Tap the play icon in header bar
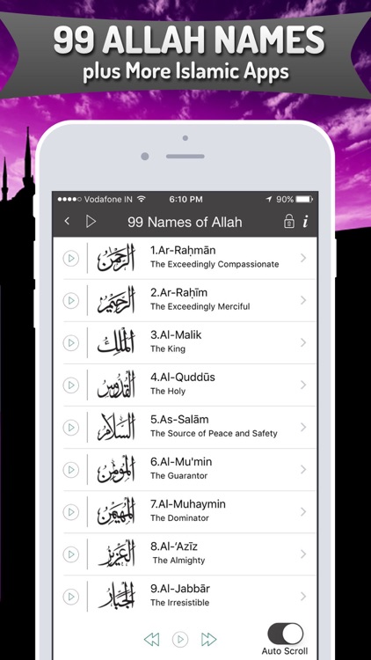Viewport: 371px width, 660px height. (91, 222)
